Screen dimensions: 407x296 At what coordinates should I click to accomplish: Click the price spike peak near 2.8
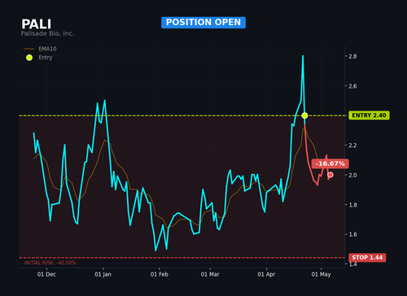click(303, 56)
